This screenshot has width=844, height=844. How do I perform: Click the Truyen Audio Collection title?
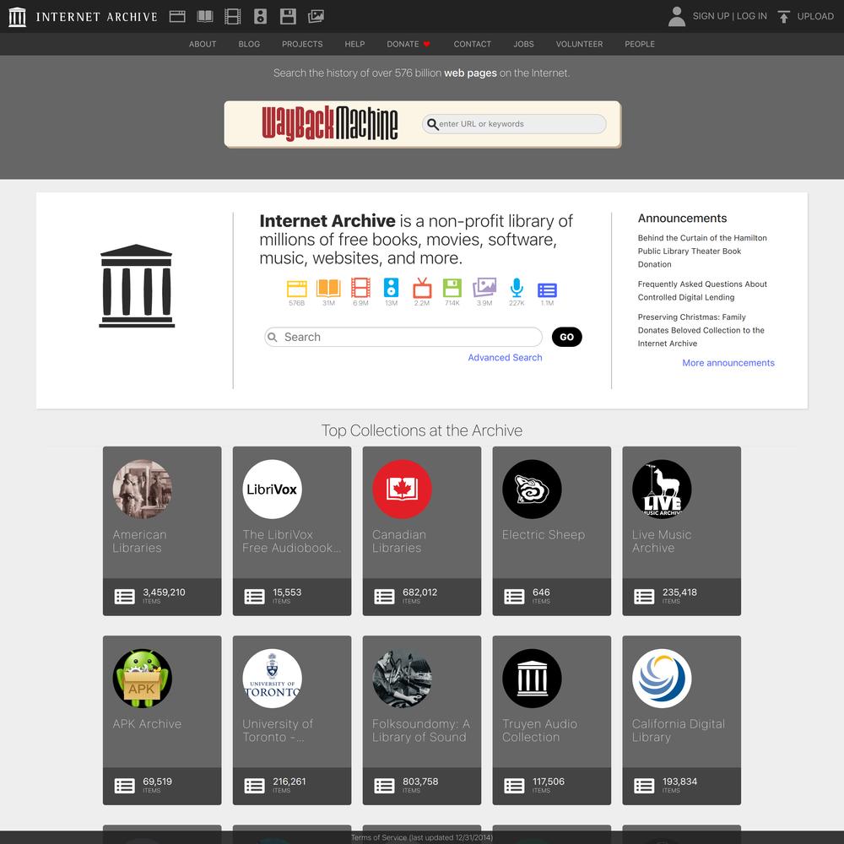click(540, 730)
